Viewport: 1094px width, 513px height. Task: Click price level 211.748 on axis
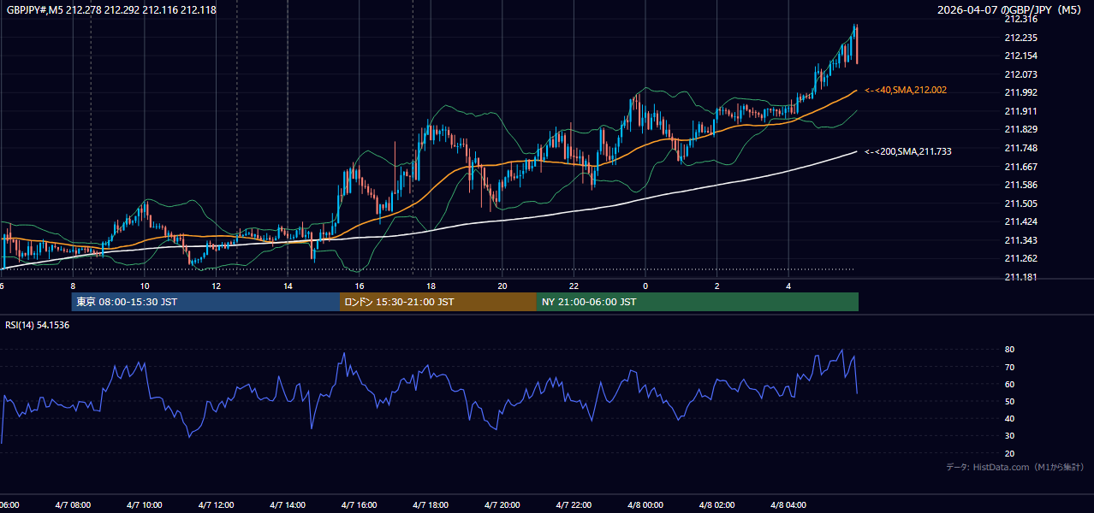(1020, 148)
